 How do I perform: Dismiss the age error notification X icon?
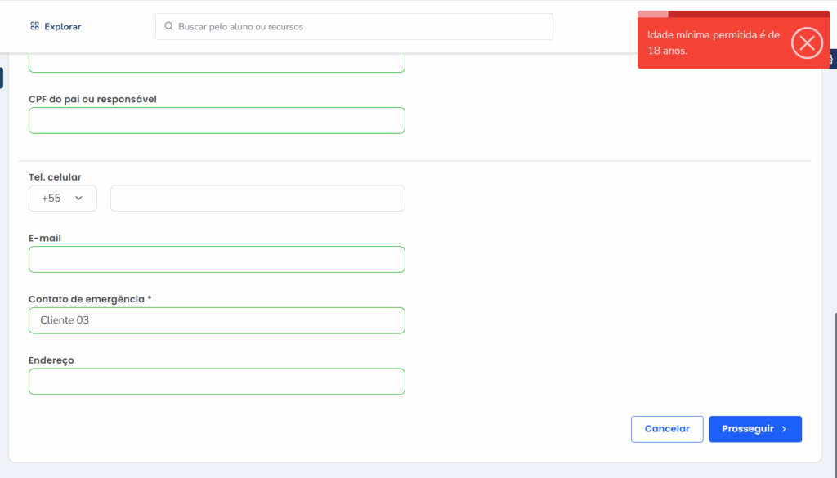point(807,43)
